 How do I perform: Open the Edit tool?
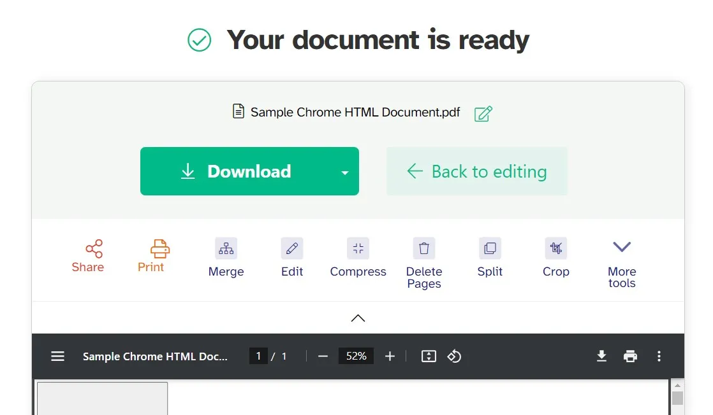(x=291, y=257)
